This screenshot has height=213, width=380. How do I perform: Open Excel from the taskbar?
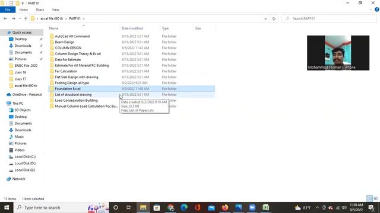tap(265, 208)
